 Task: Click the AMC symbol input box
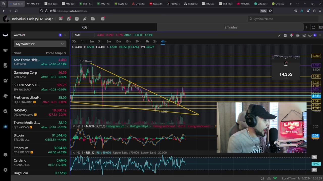pyautogui.click(x=84, y=35)
